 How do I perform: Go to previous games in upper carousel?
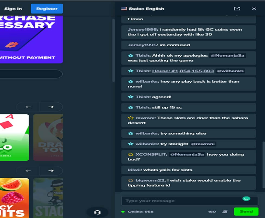tap(28, 107)
